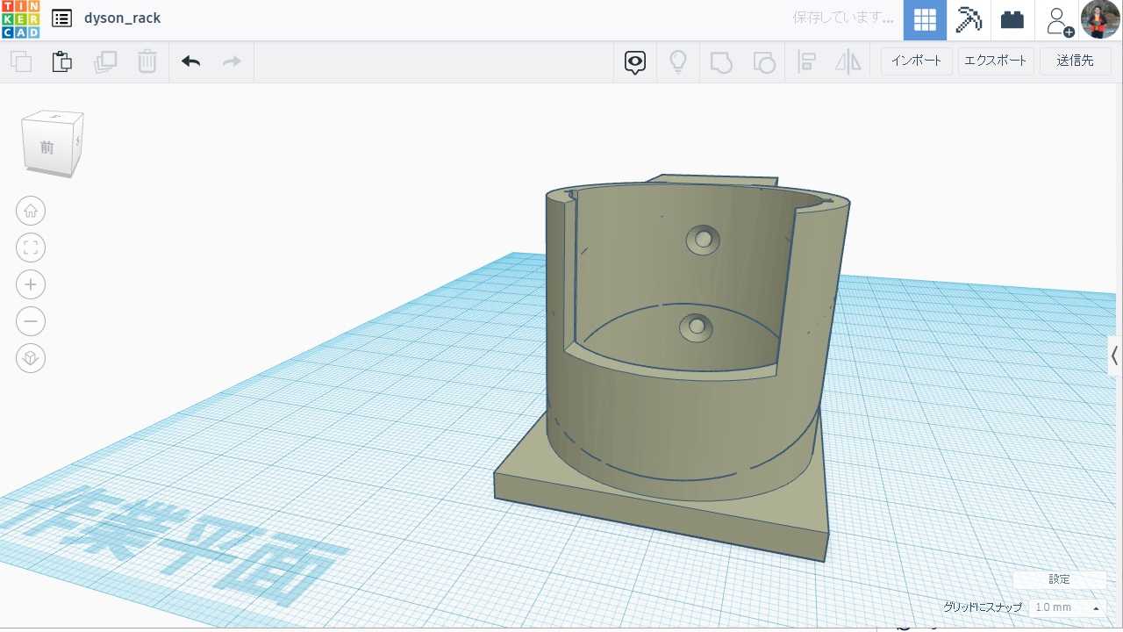Screen dimensions: 1123x632
Task: Click the エクスポート button
Action: click(x=995, y=61)
